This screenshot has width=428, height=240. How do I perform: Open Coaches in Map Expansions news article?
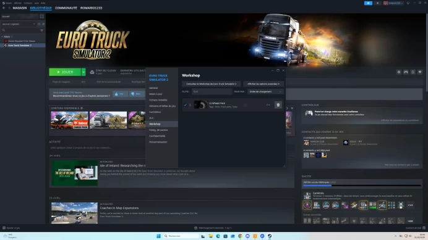(x=119, y=208)
